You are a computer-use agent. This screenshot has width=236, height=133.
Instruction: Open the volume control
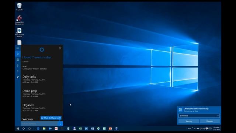coord(204,129)
